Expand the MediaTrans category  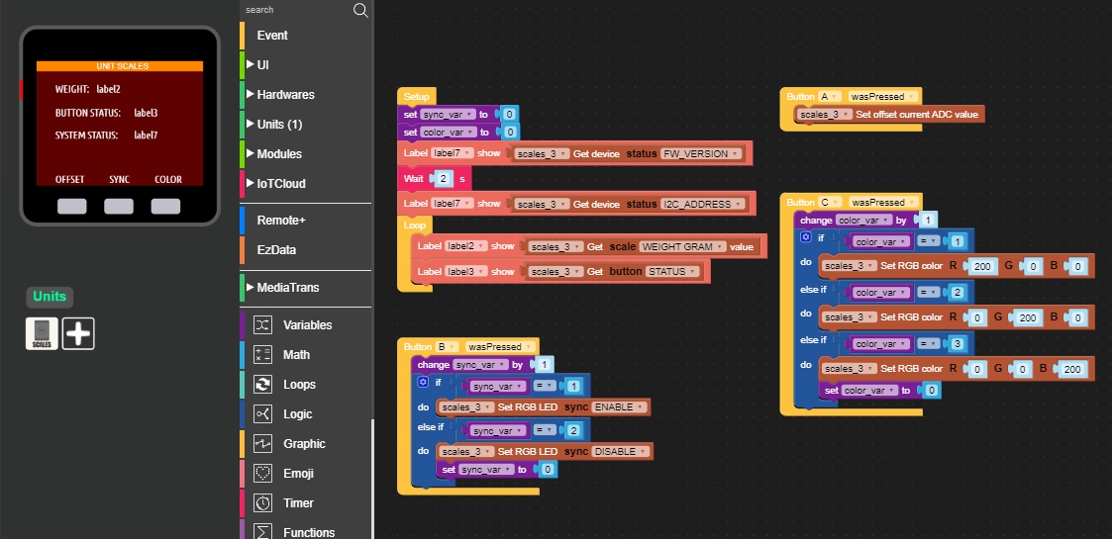click(x=287, y=288)
